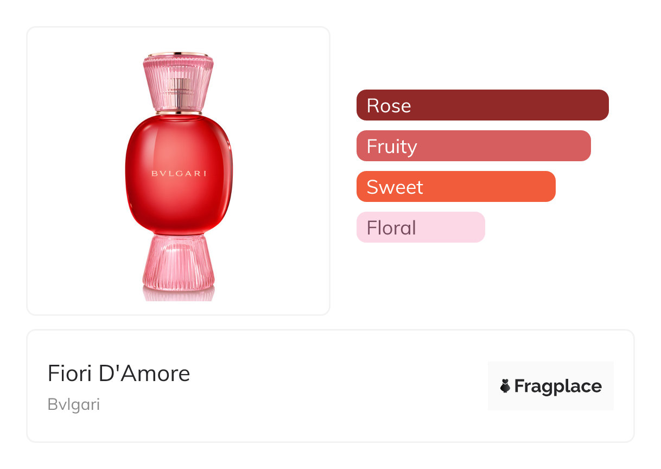Image resolution: width=661 pixels, height=469 pixels.
Task: Click the "Rose" label text
Action: click(x=389, y=105)
